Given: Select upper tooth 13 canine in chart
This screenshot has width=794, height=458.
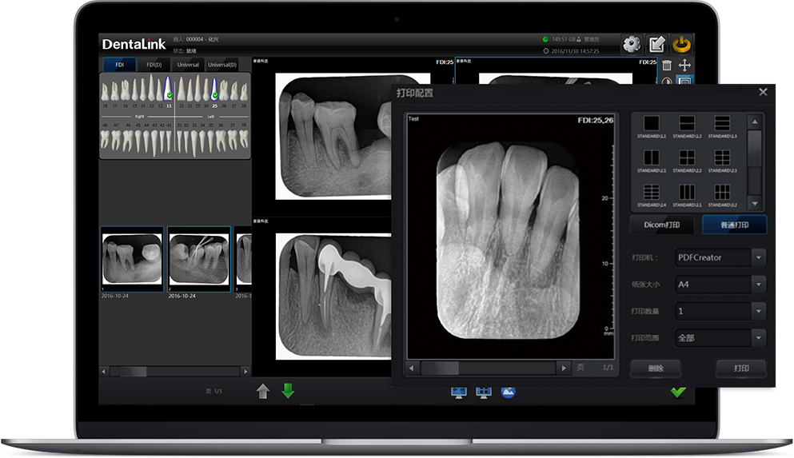Looking at the screenshot, I should (151, 88).
